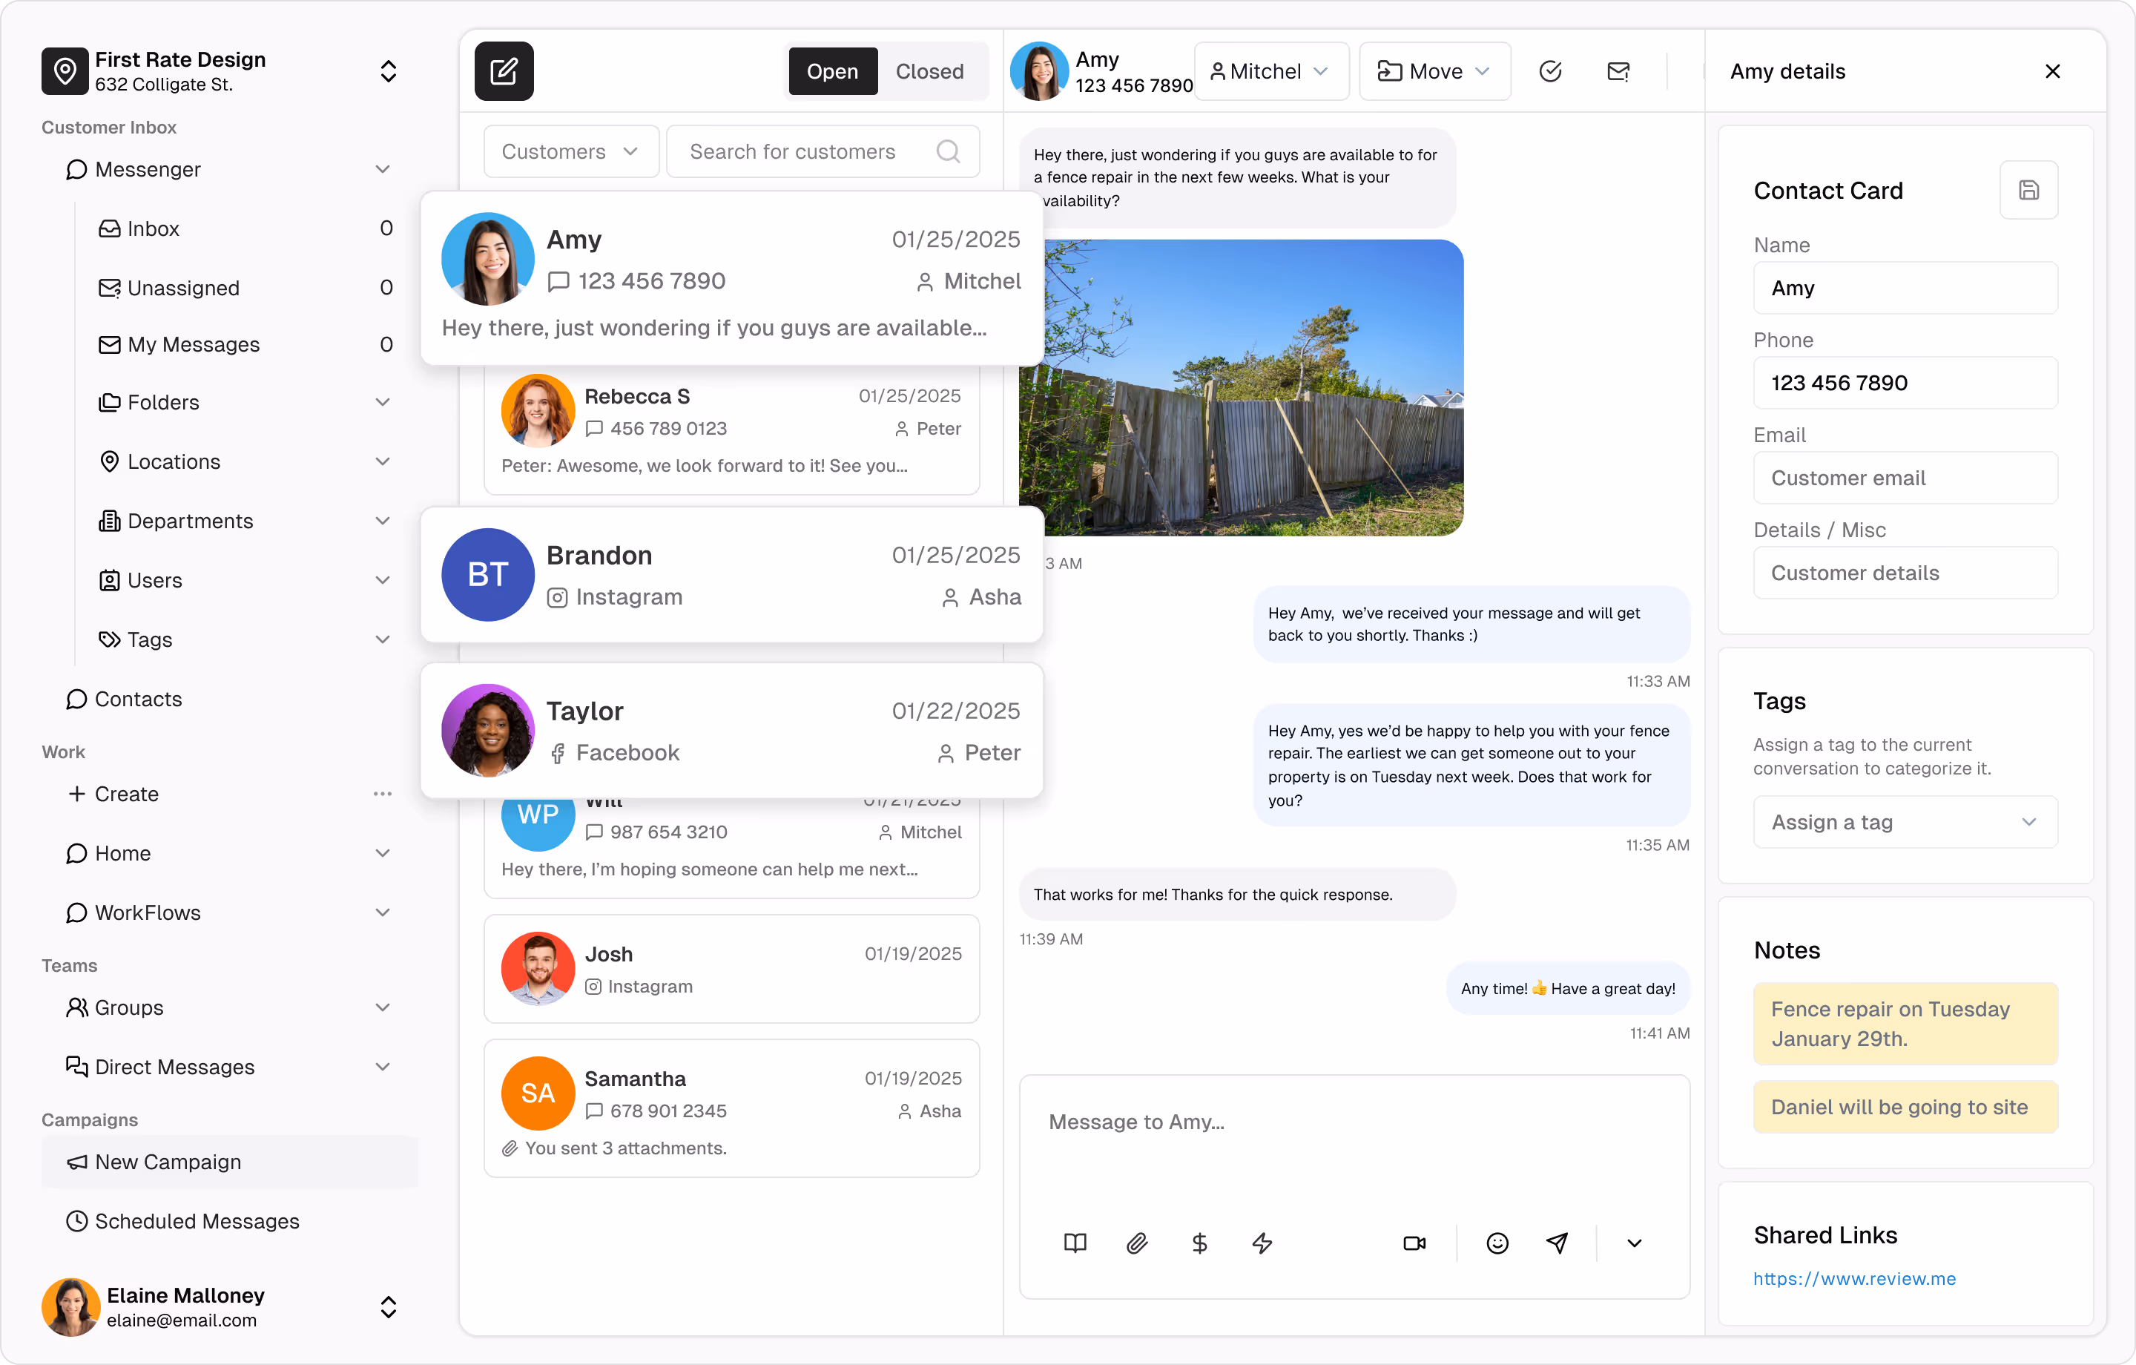Open the emoji picker
The width and height of the screenshot is (2136, 1365).
click(1497, 1243)
